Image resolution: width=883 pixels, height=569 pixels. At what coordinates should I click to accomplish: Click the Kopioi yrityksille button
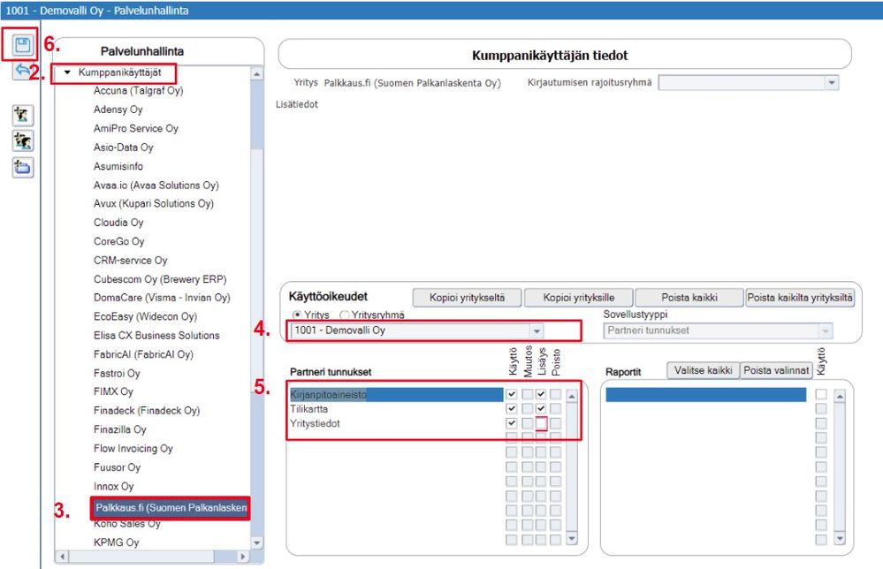578,297
